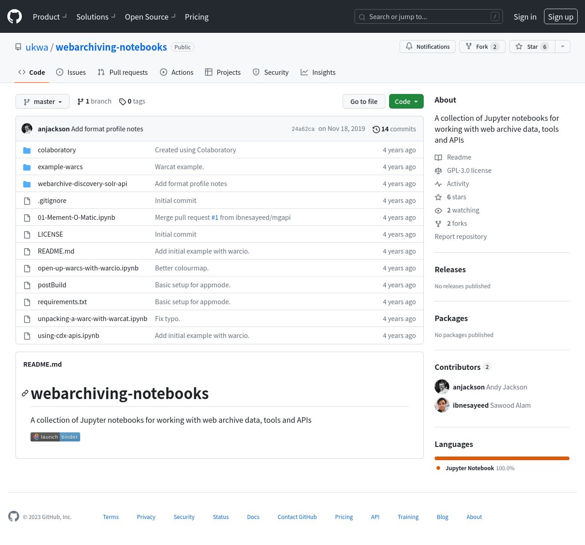Screen dimensions: 585x545
Task: Expand the Open Source menu
Action: [150, 16]
